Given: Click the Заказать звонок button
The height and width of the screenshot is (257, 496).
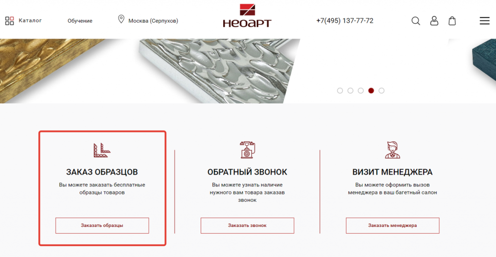Looking at the screenshot, I should point(248,226).
